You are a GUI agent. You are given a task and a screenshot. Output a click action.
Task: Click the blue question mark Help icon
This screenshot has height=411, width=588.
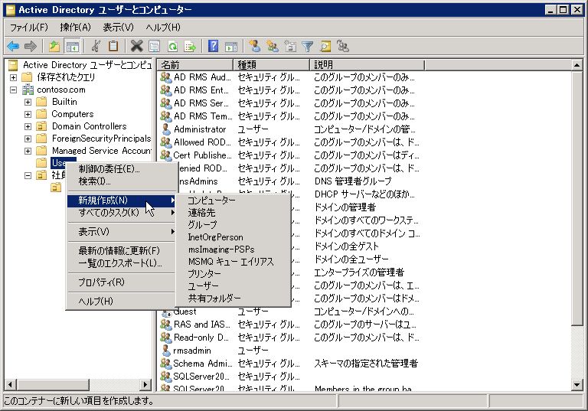point(213,46)
